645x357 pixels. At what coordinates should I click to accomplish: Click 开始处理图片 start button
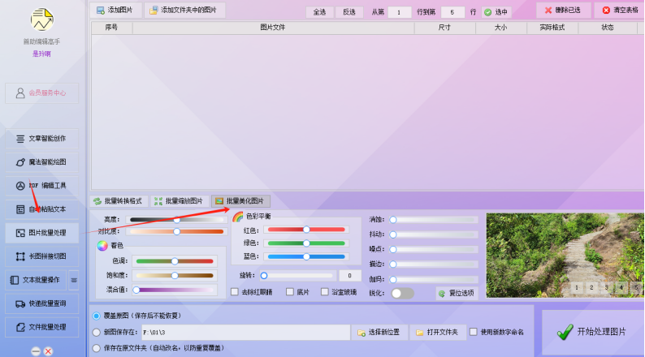tap(592, 332)
